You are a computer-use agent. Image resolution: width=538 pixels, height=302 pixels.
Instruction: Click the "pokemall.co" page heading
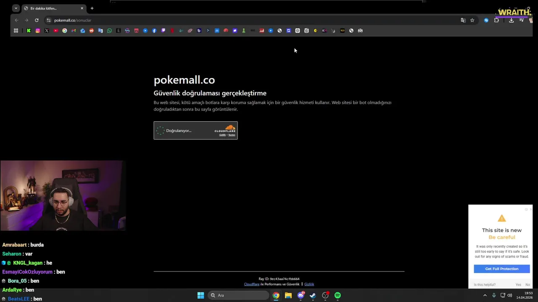184,80
